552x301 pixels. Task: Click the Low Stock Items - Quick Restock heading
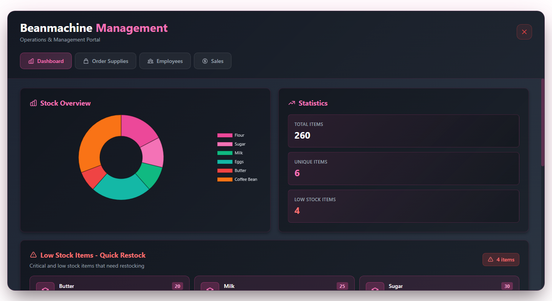pos(93,255)
